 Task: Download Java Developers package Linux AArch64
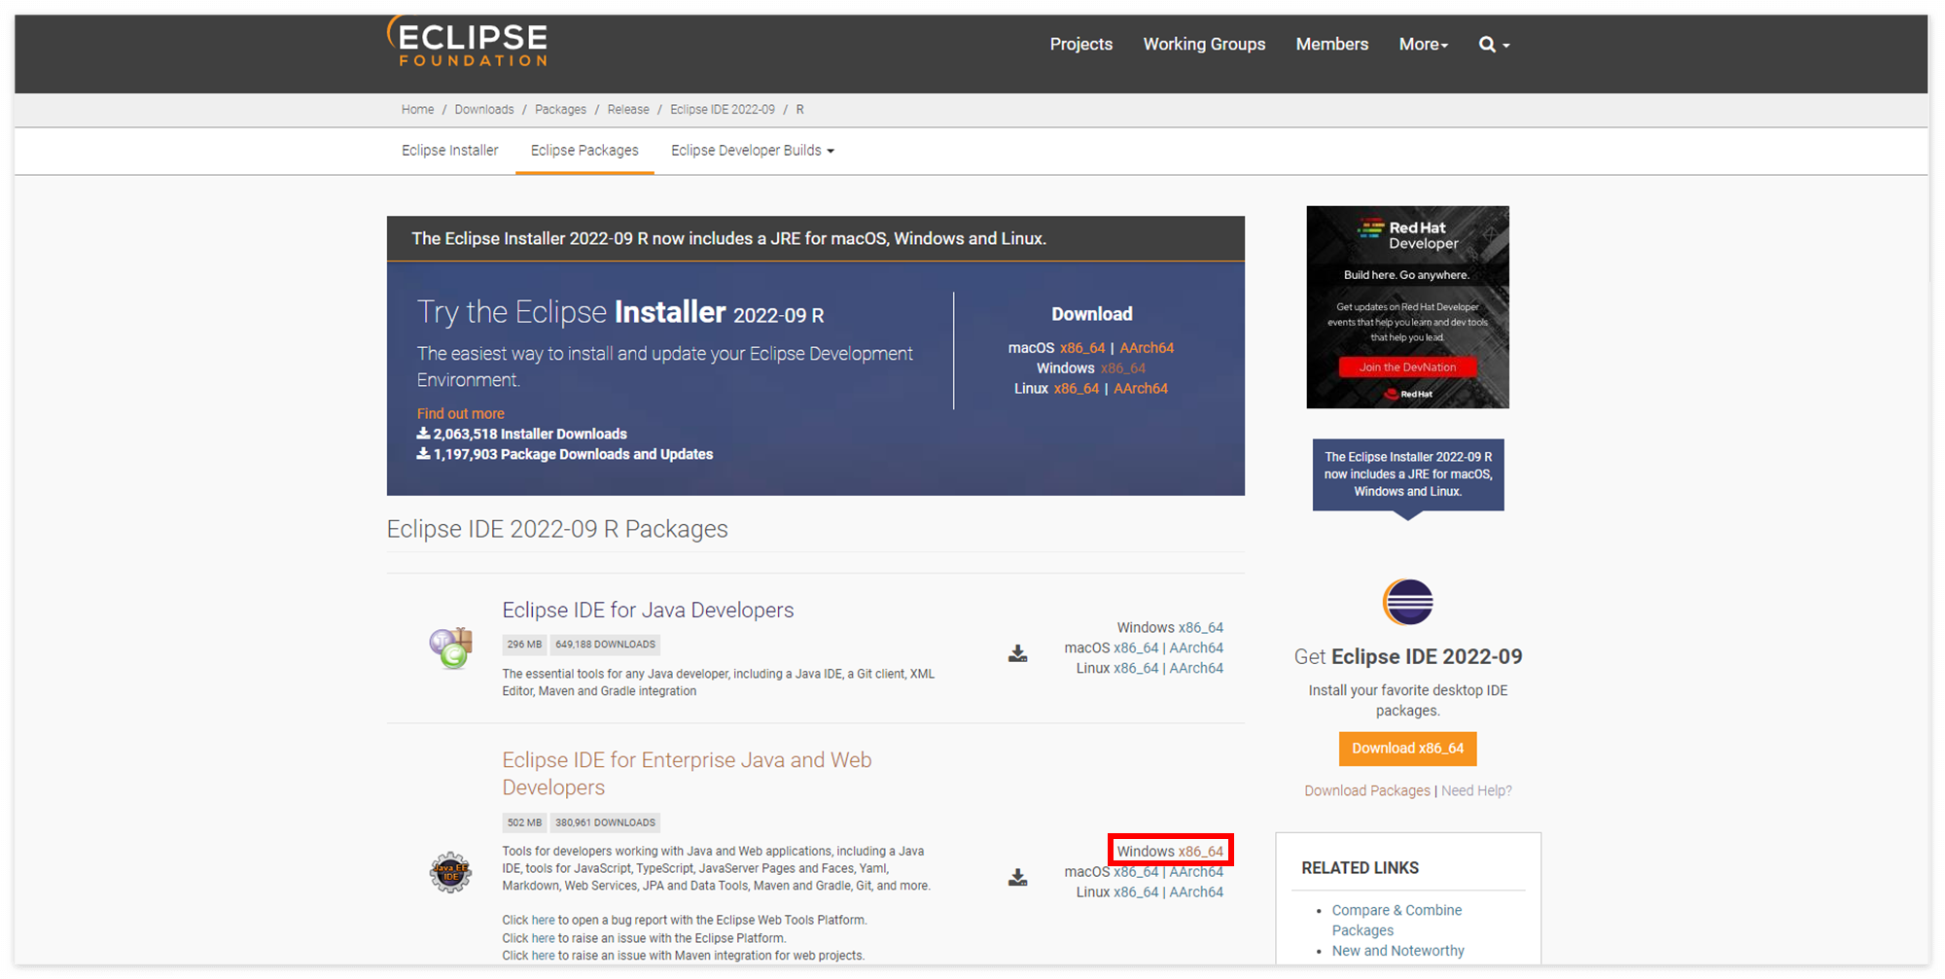pyautogui.click(x=1196, y=669)
